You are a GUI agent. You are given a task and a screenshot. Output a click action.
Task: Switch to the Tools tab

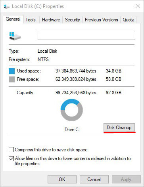(31, 20)
